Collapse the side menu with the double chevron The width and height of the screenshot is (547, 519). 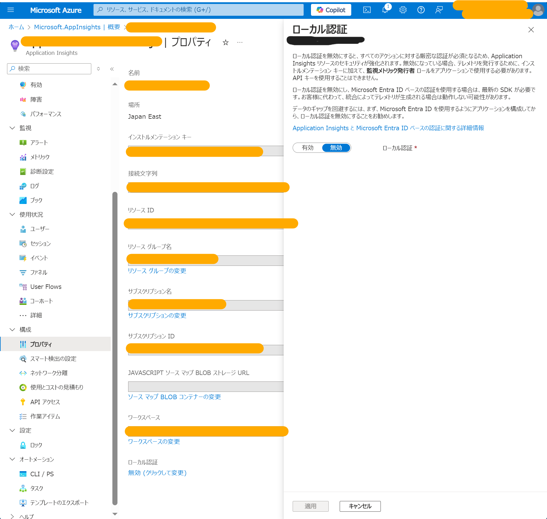pos(112,69)
